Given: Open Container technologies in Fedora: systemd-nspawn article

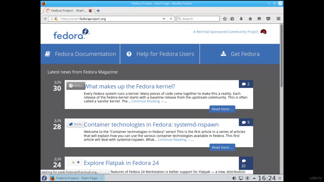Looking at the screenshot, I should 151,124.
